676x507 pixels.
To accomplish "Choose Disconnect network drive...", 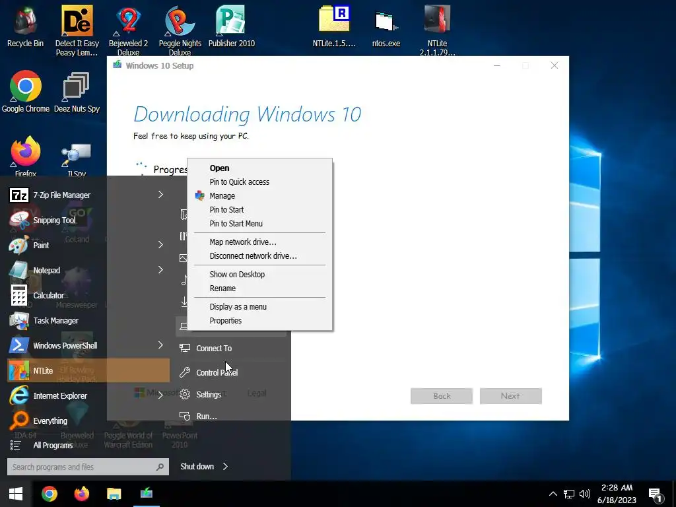I will pos(259,255).
